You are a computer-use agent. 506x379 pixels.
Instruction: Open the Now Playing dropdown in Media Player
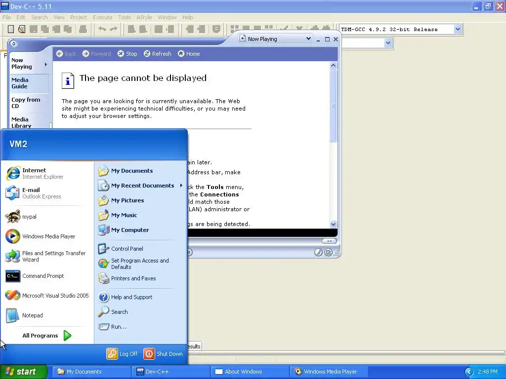(308, 38)
